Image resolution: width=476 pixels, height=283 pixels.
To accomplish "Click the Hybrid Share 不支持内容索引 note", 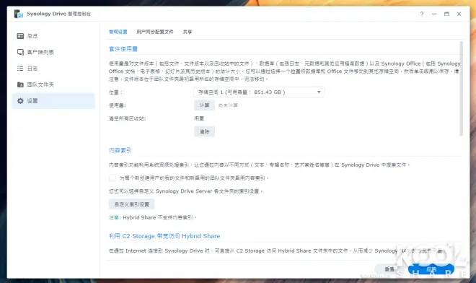I will [x=153, y=217].
